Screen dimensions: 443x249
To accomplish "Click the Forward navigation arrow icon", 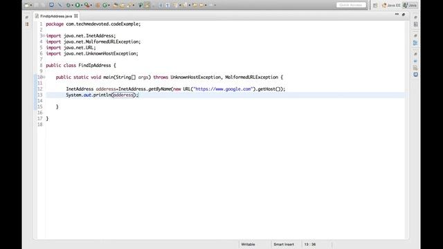I will pos(210,5).
